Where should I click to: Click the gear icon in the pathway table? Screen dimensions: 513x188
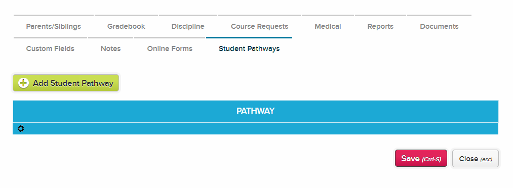coord(21,129)
